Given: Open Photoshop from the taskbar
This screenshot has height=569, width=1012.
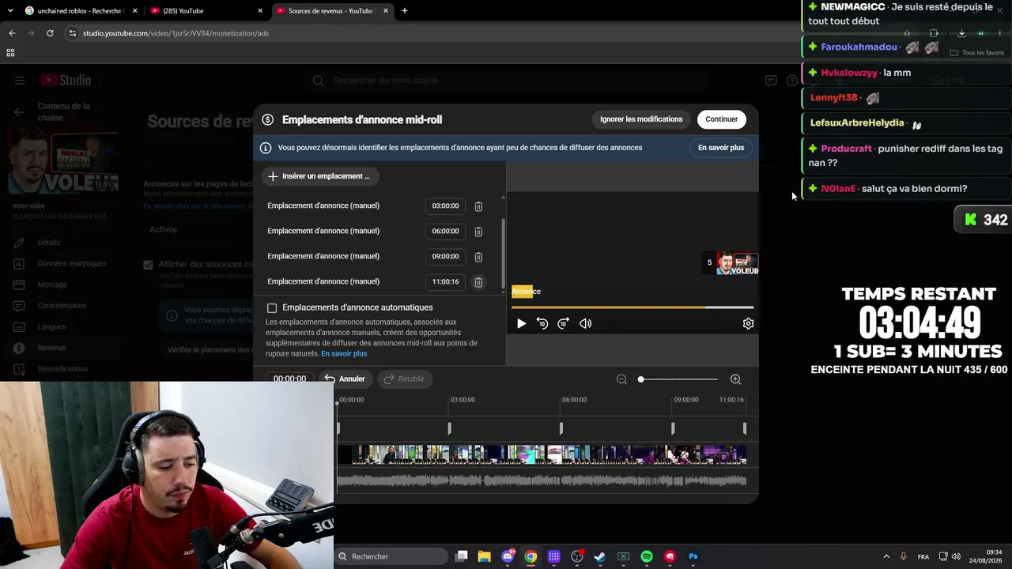Looking at the screenshot, I should click(x=693, y=556).
